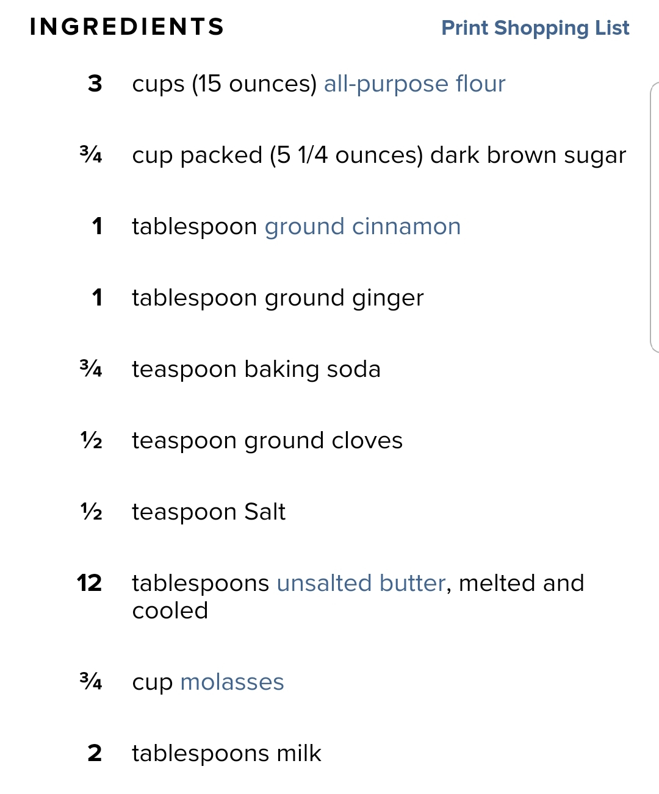Open the molasses ingredient link

pyautogui.click(x=232, y=682)
